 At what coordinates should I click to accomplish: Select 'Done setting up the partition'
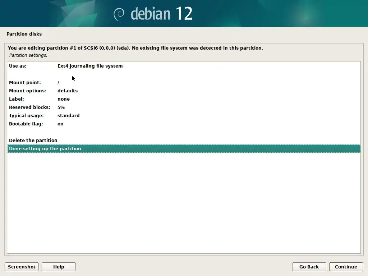(184, 148)
